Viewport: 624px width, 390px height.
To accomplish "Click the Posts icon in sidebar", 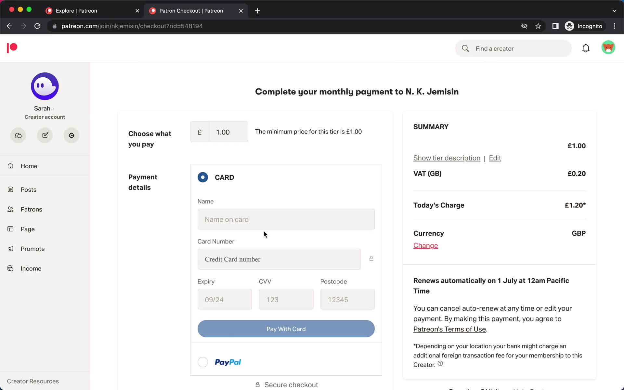I will click(x=10, y=189).
